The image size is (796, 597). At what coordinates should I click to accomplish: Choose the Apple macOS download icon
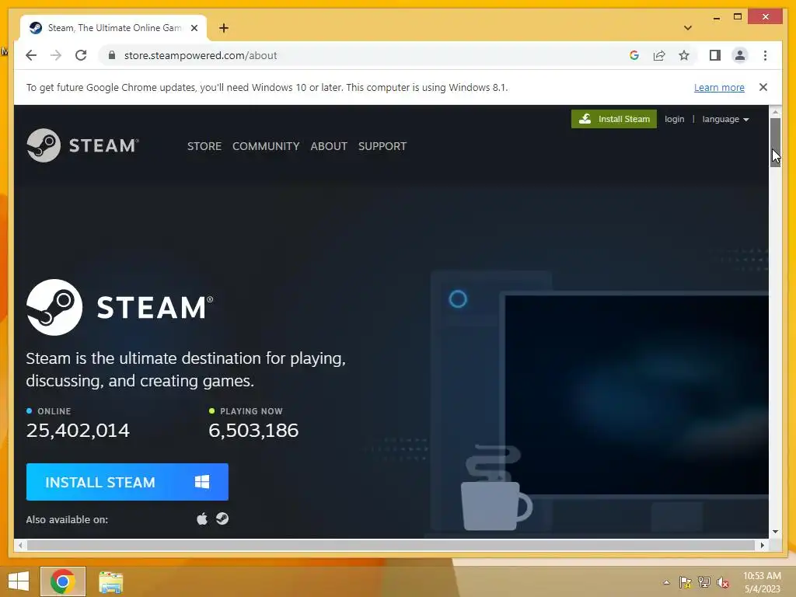202,518
